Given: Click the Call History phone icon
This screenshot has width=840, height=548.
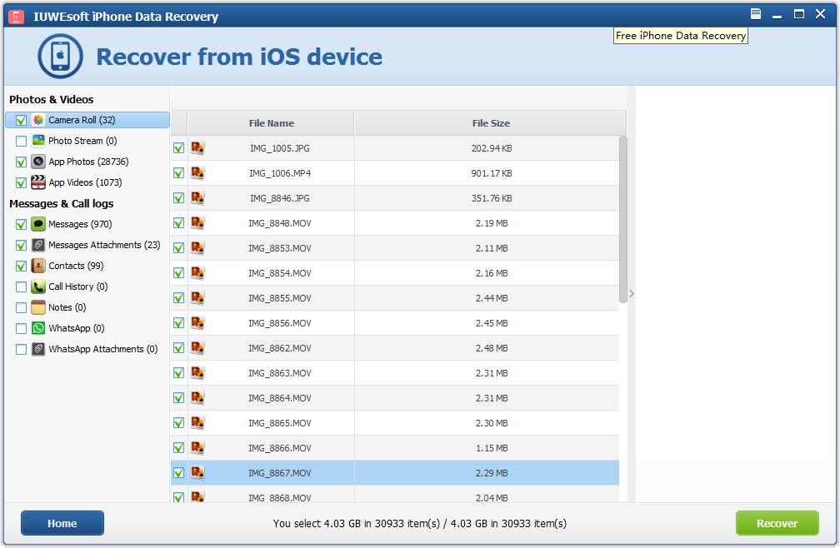Looking at the screenshot, I should pos(38,286).
